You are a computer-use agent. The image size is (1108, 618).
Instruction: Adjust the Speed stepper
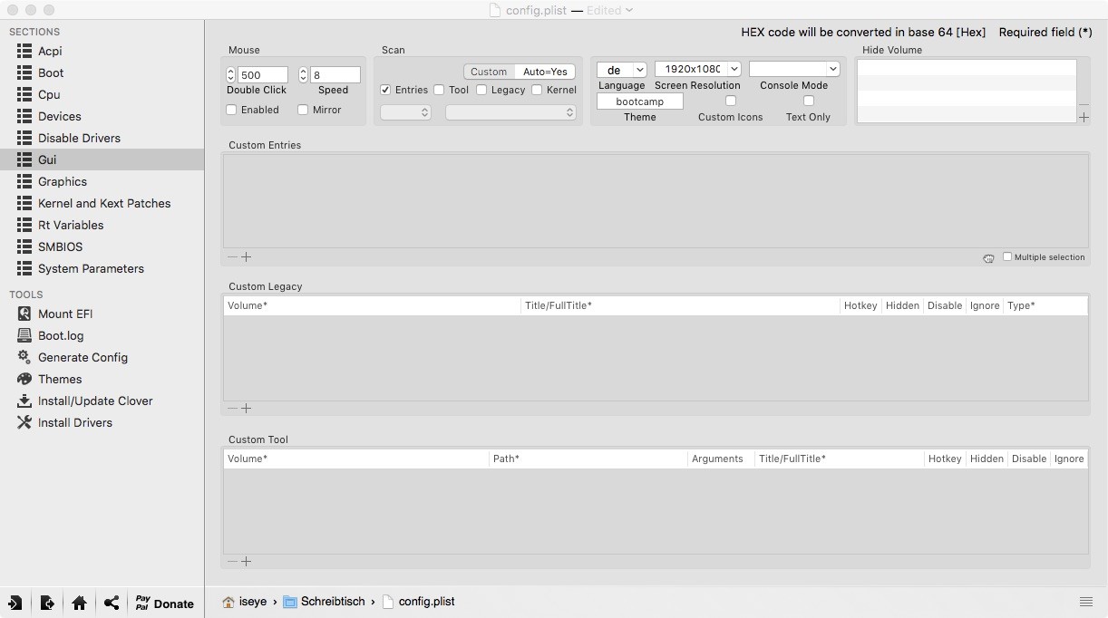(303, 75)
